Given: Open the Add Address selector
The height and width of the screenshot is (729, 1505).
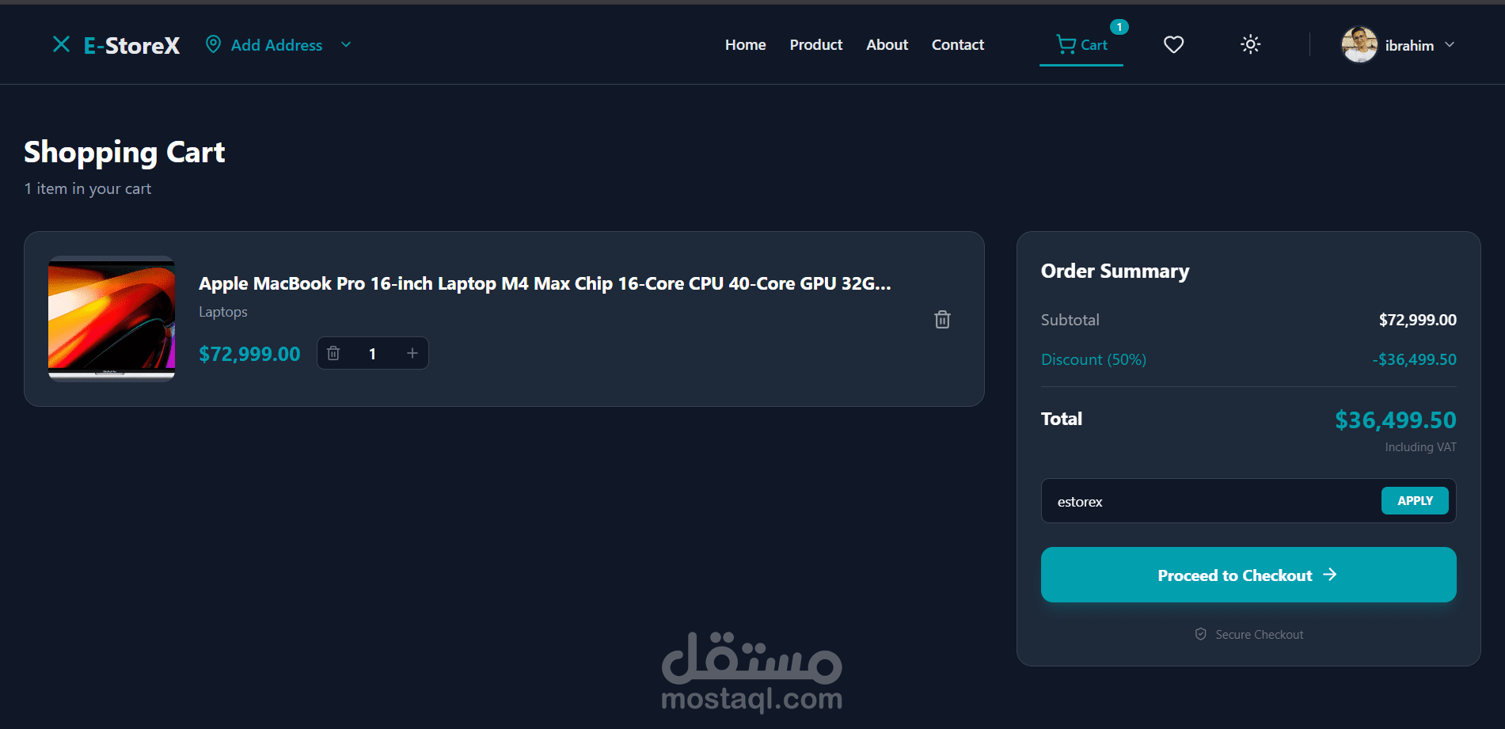Looking at the screenshot, I should (278, 44).
